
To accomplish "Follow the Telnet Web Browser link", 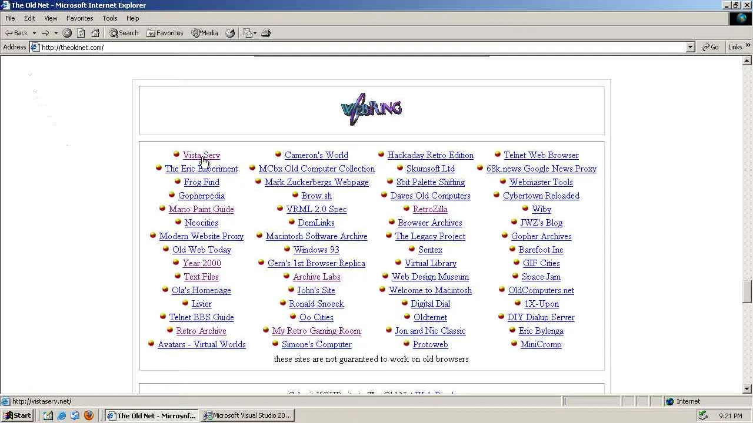I will click(541, 155).
